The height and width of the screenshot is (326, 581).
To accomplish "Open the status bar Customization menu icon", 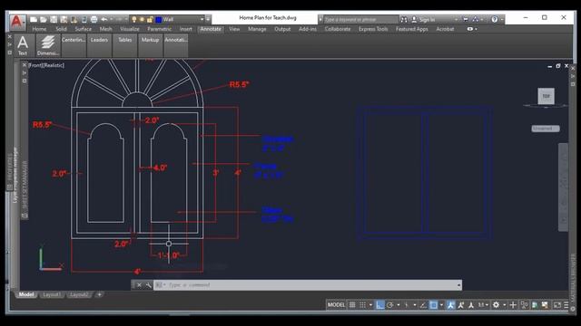I will pos(566,305).
